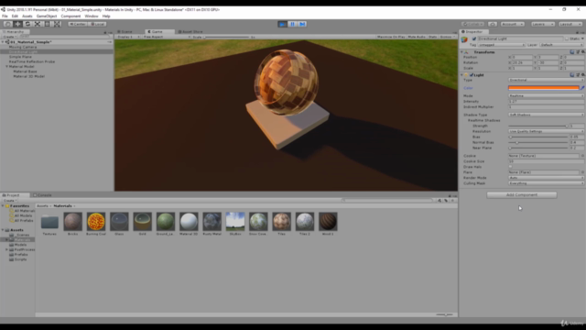The height and width of the screenshot is (330, 586).
Task: Open the Shadow Type dropdown
Action: [x=546, y=115]
